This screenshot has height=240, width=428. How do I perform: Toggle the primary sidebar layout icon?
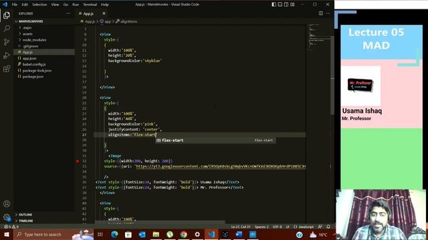tap(274, 5)
